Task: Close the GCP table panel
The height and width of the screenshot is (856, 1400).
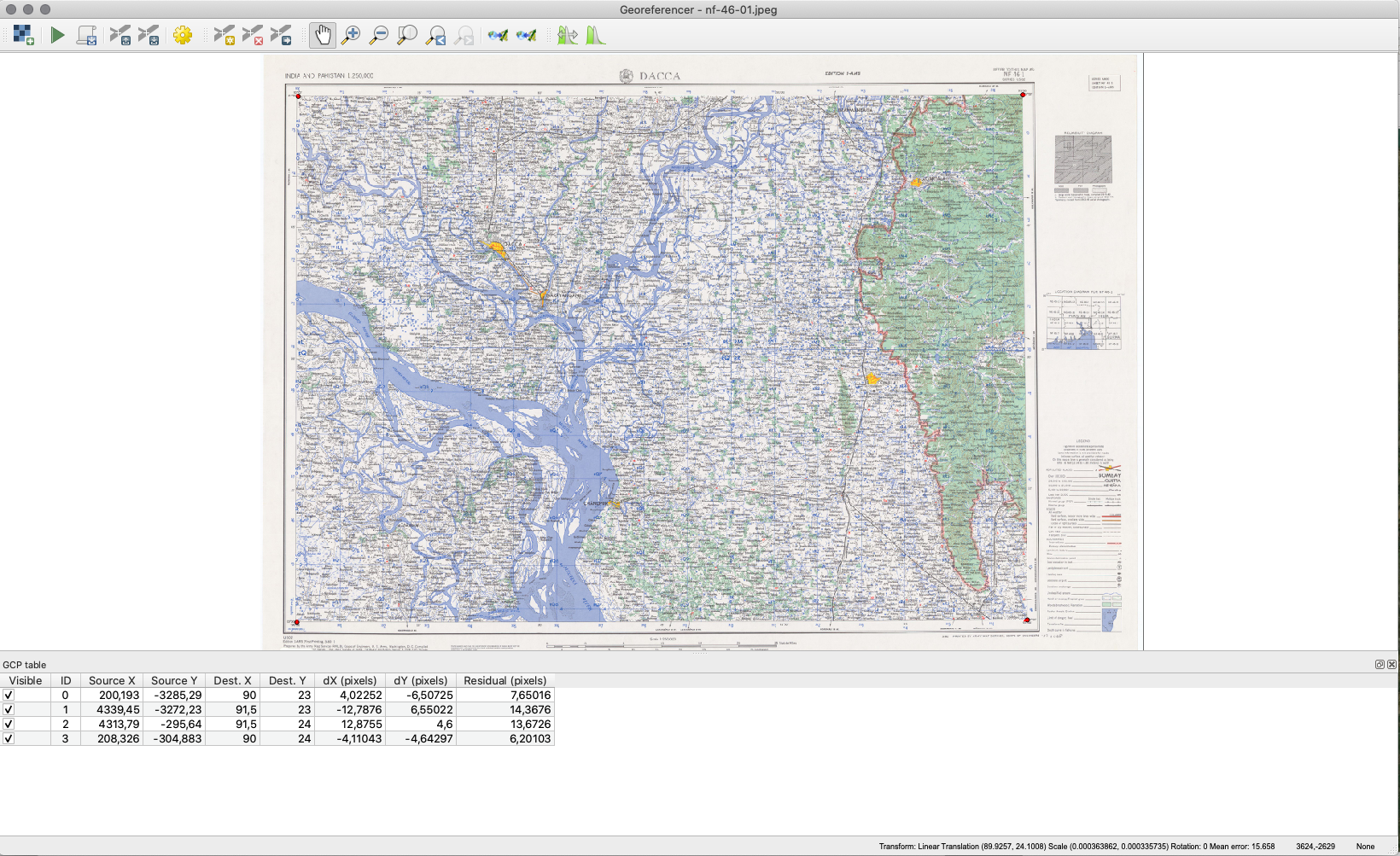Action: [x=1391, y=664]
